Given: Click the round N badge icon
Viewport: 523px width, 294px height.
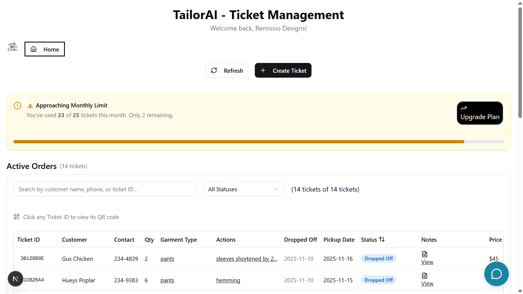Looking at the screenshot, I should click(x=16, y=279).
